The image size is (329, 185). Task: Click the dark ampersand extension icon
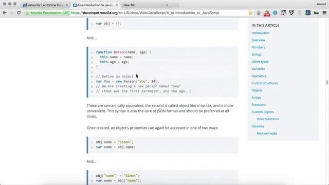point(308,13)
